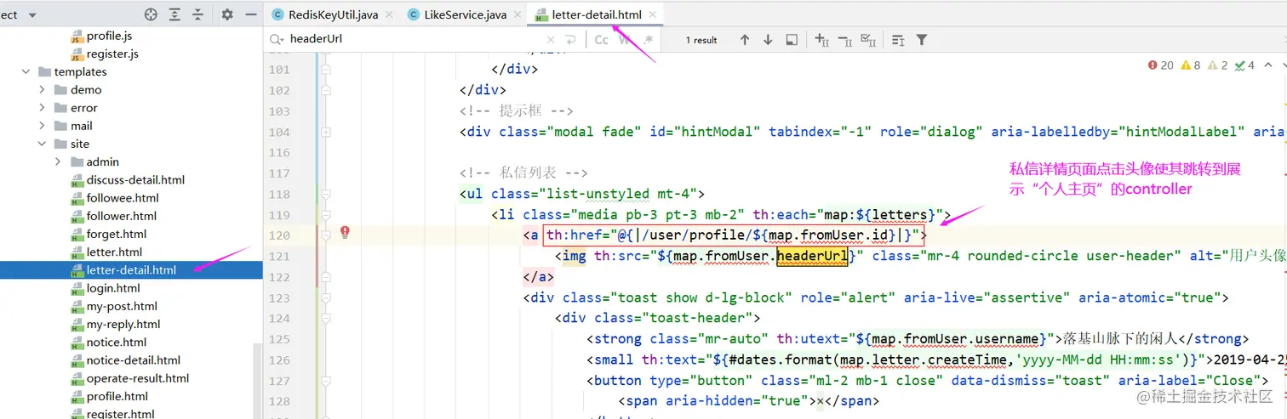Select my-post.html in project tree
Viewport: 1287px width, 419px height.
pos(122,306)
